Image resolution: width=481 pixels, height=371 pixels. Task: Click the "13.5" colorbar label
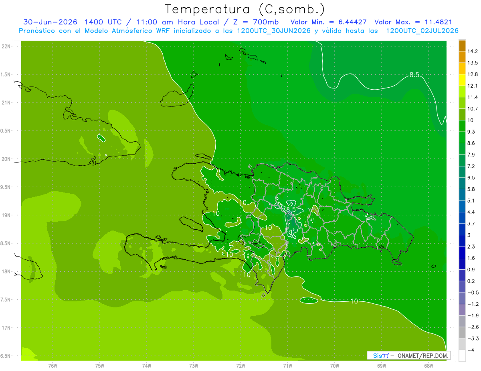[x=473, y=63]
